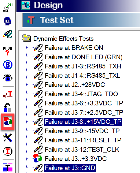Open the crossed tools icon
The height and width of the screenshot is (173, 140).
[8, 137]
